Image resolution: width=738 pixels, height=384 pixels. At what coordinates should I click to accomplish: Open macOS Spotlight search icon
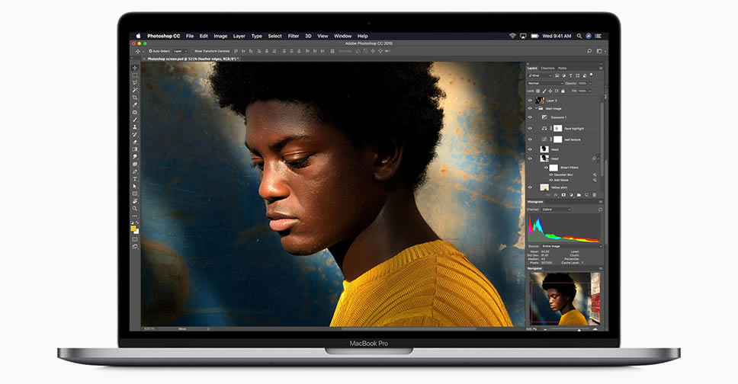(x=579, y=36)
